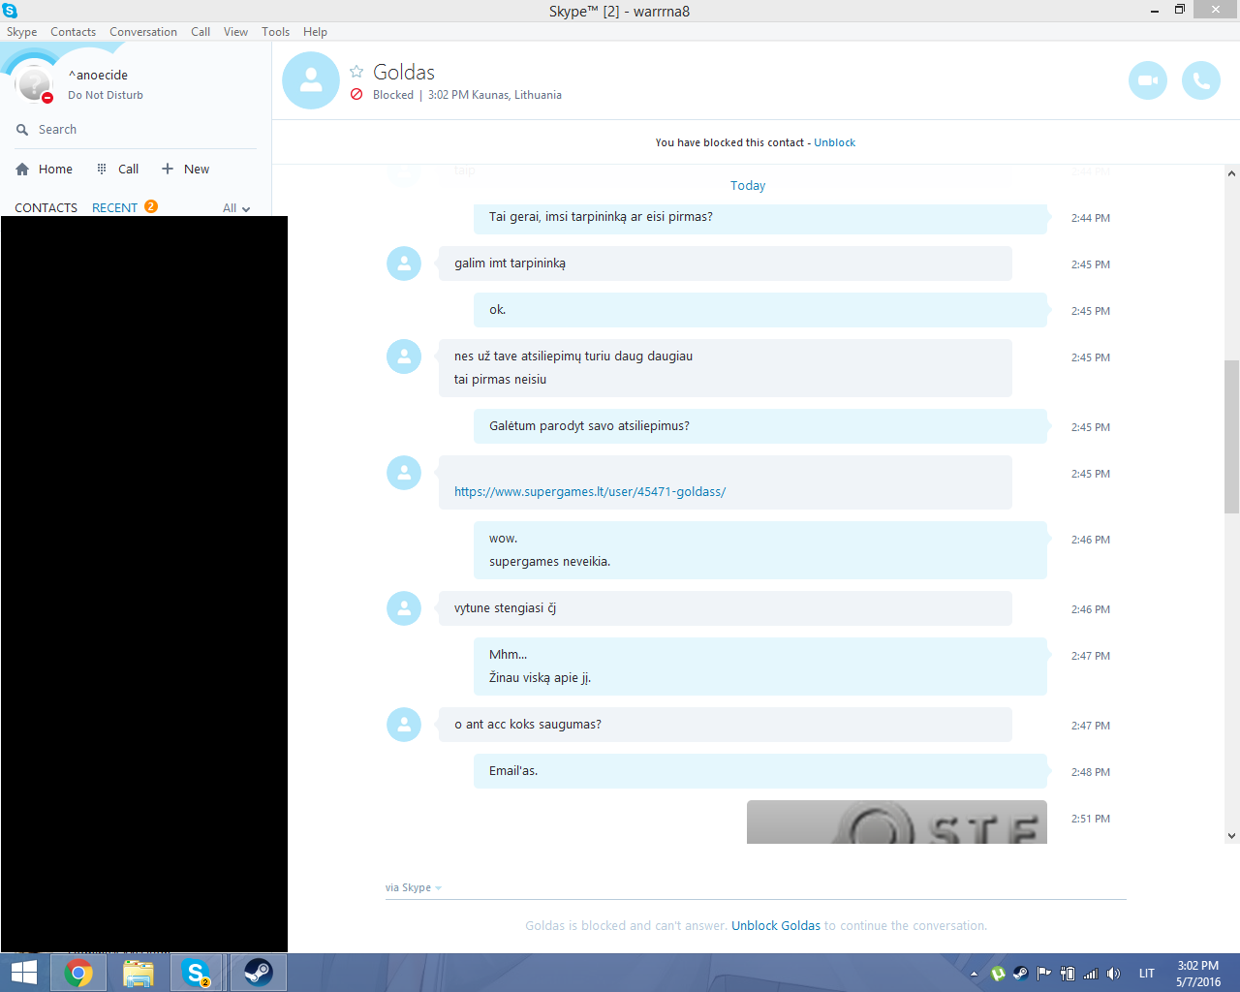
Task: Click the chat scrollbar up arrow
Action: 1232,173
